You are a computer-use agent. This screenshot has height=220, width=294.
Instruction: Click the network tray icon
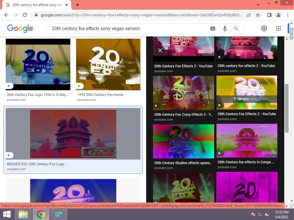click(x=260, y=215)
